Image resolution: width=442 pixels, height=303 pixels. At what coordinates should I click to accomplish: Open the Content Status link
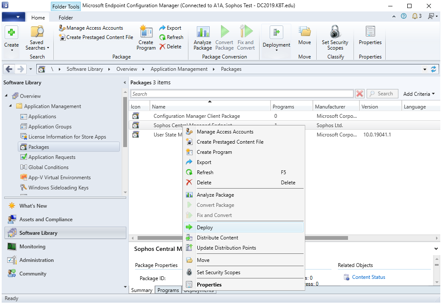(x=368, y=277)
